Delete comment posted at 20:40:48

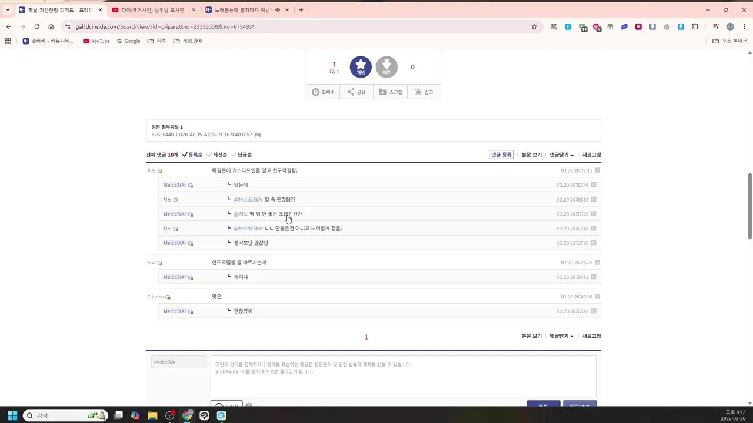pos(597,297)
